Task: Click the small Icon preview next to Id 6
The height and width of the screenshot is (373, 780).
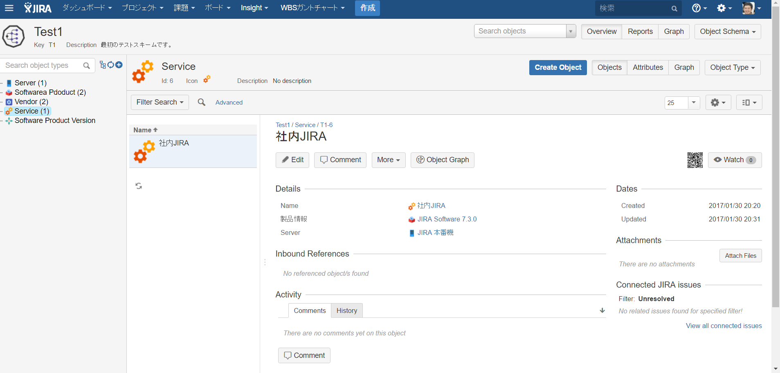Action: pyautogui.click(x=207, y=79)
